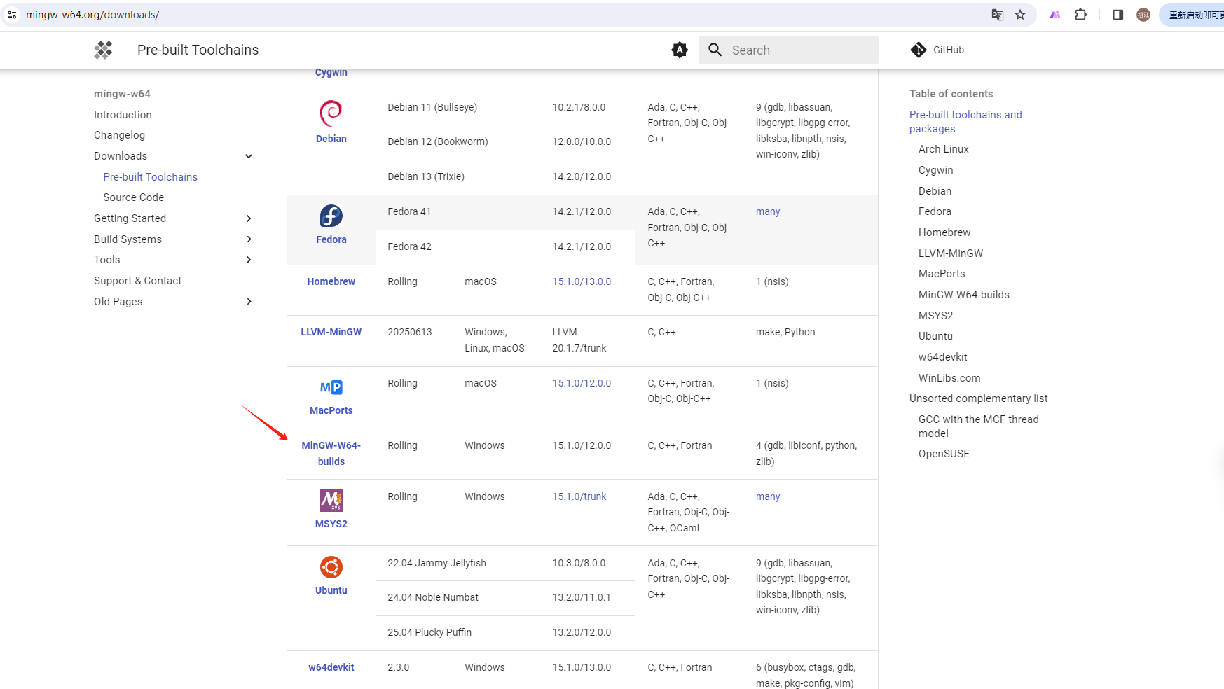Expand the Old Pages section
Screen dimensions: 1224x689
249,302
